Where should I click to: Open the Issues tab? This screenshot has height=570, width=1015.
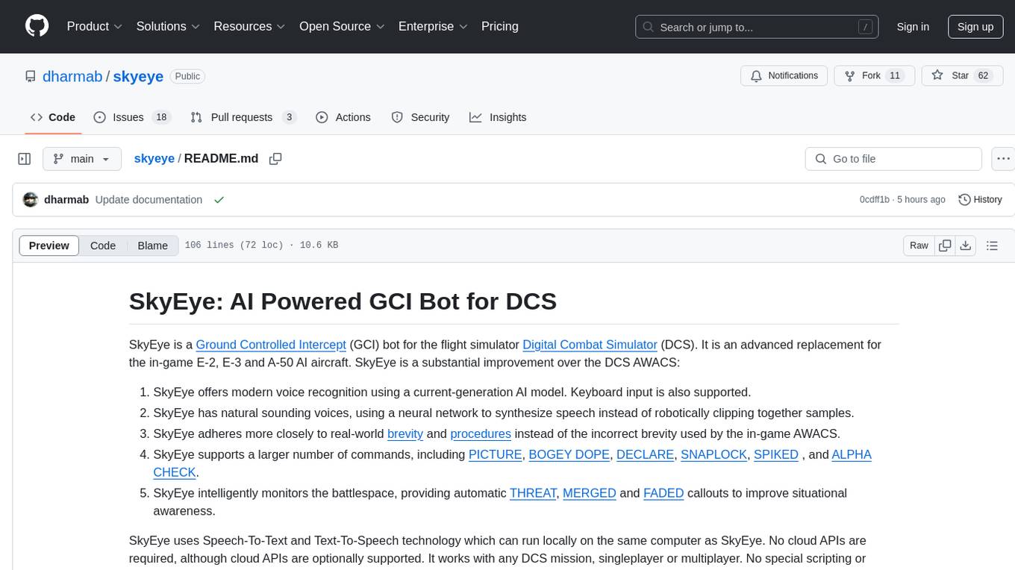click(132, 117)
